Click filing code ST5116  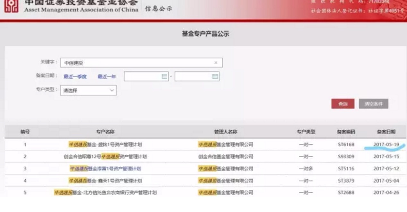point(346,168)
